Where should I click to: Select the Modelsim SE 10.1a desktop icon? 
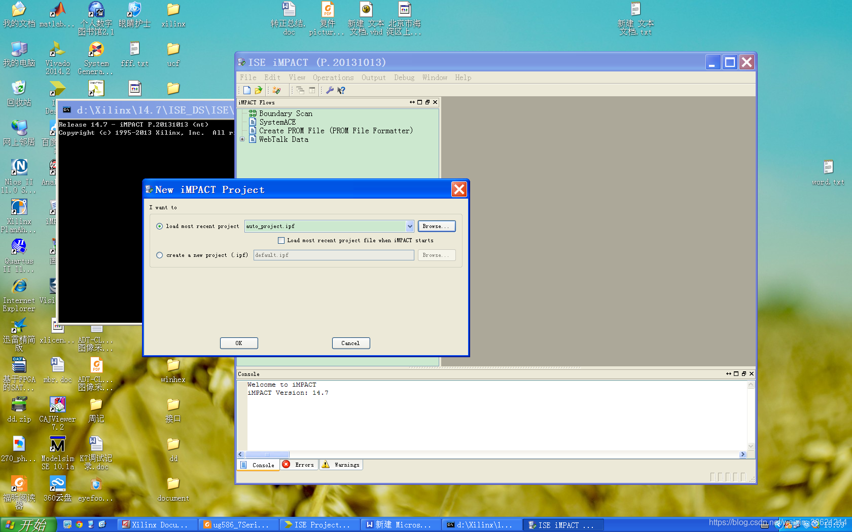point(57,453)
